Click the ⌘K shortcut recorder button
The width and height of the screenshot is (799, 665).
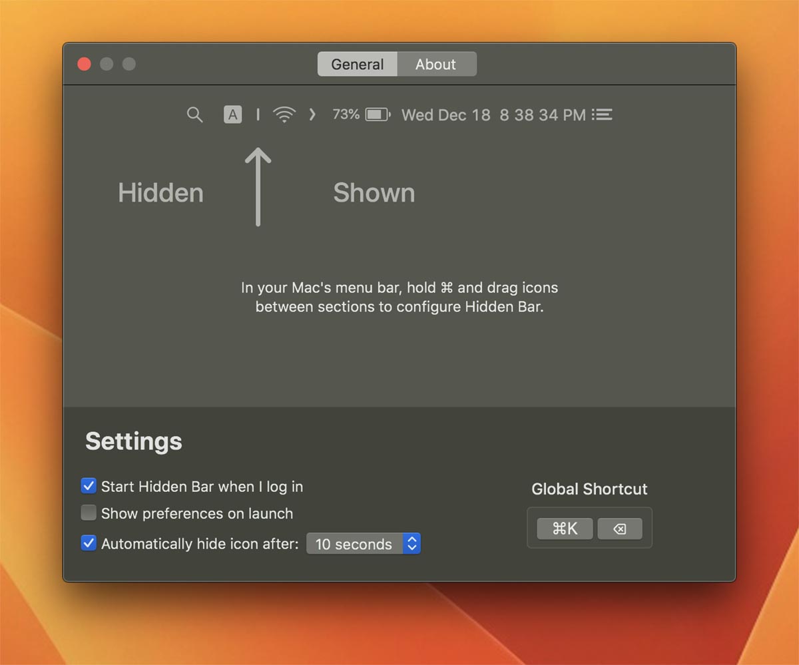[x=565, y=529]
